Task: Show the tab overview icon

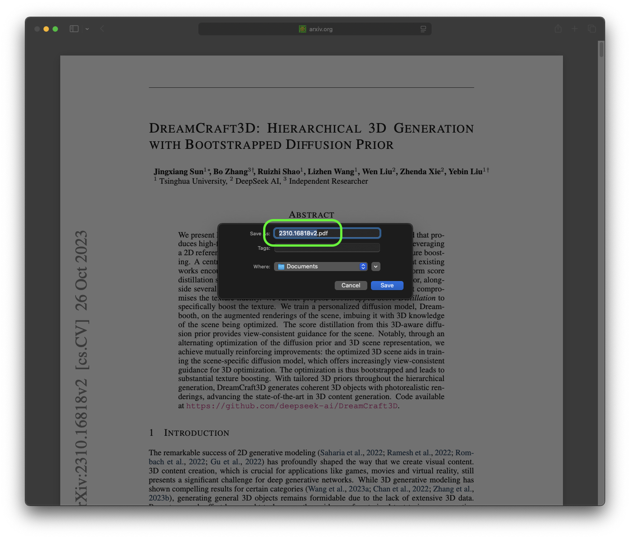Action: [592, 29]
